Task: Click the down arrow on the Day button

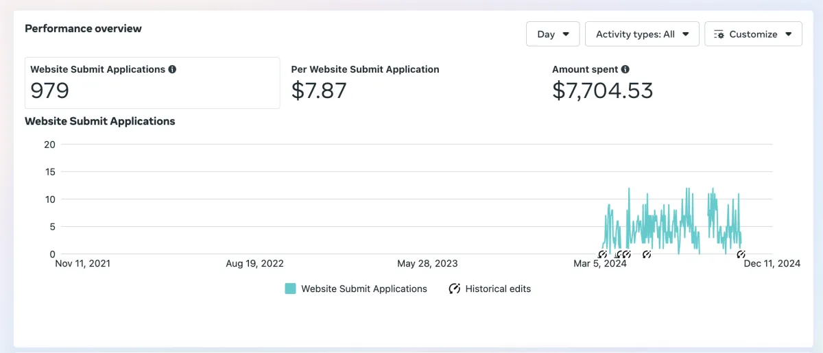Action: 566,34
